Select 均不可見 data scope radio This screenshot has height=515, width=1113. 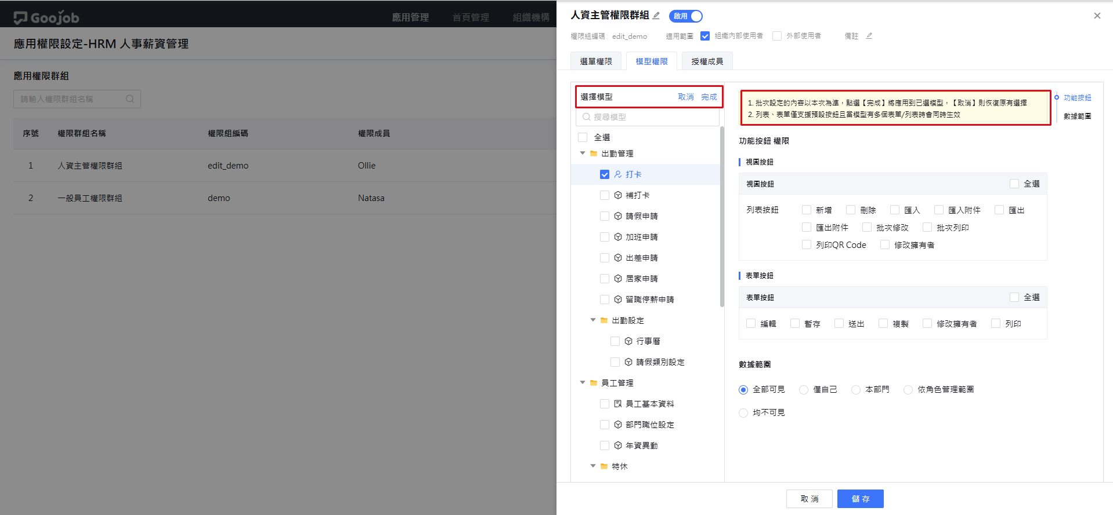coord(743,413)
